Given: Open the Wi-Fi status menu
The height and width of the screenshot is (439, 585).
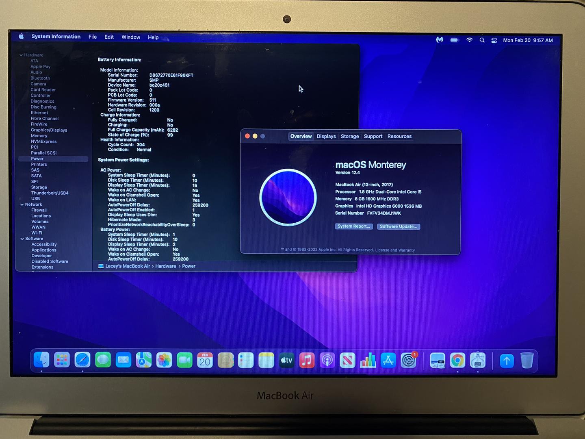Looking at the screenshot, I should tap(469, 40).
